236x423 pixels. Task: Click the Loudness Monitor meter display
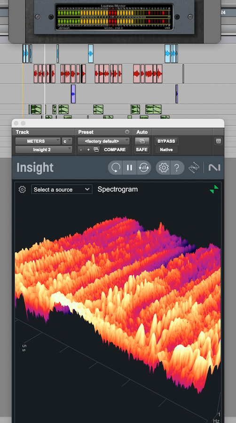[114, 17]
